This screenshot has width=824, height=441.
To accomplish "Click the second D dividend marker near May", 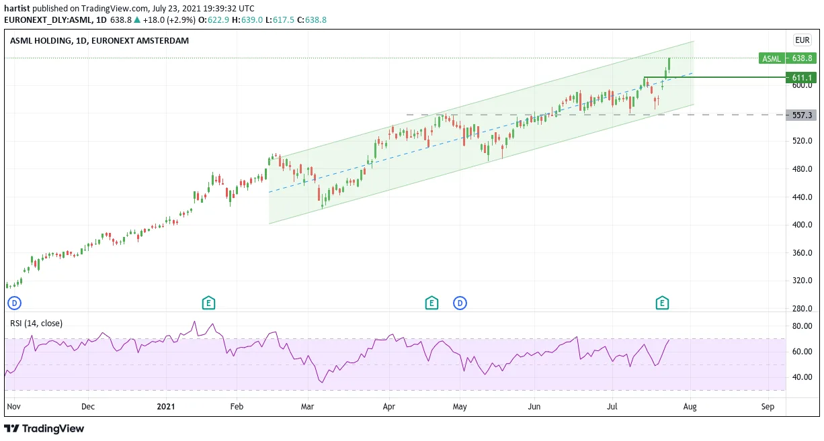I will [x=460, y=303].
